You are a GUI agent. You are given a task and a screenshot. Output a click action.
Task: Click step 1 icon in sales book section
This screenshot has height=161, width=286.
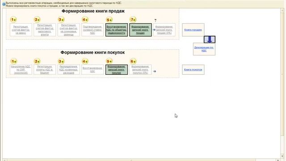[x=13, y=19]
